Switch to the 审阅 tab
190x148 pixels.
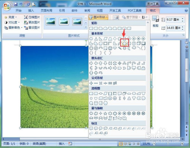87,11
